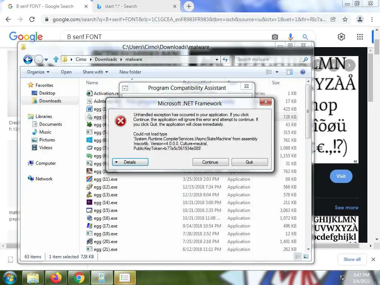
Task: Click Downloads in the address breadcrumb
Action: coord(106,59)
